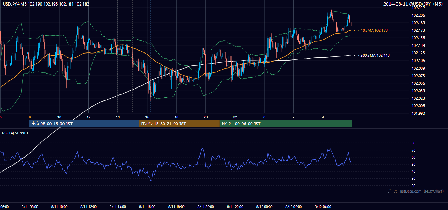Click the 102.106 price axis label
Image resolution: width=448 pixels, height=210 pixels.
(419, 61)
